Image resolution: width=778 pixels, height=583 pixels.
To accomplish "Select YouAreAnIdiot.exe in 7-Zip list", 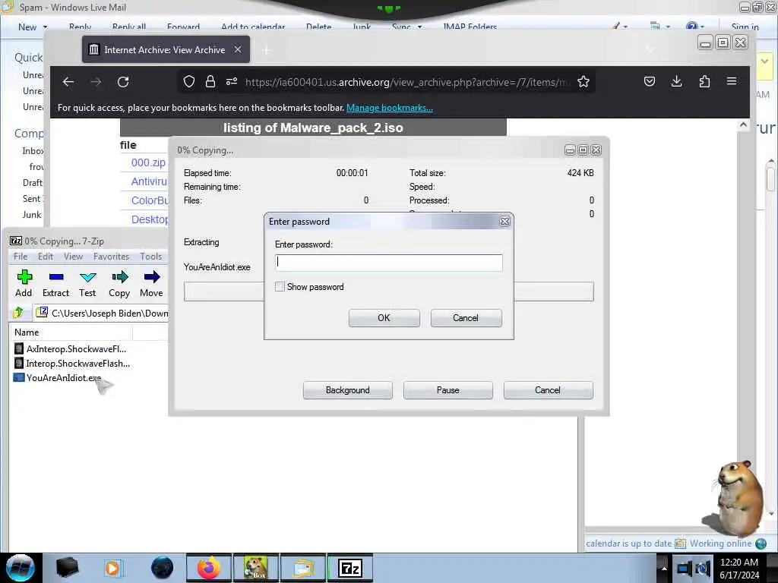I will [x=64, y=378].
